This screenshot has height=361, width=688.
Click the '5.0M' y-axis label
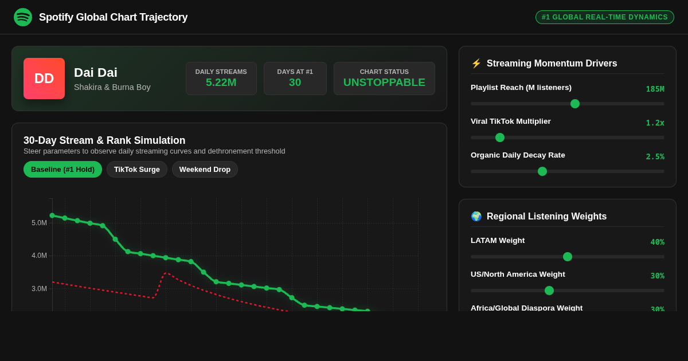(x=39, y=223)
